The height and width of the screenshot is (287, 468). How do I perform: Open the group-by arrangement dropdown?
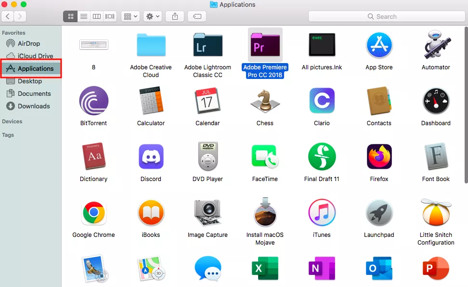pos(131,16)
